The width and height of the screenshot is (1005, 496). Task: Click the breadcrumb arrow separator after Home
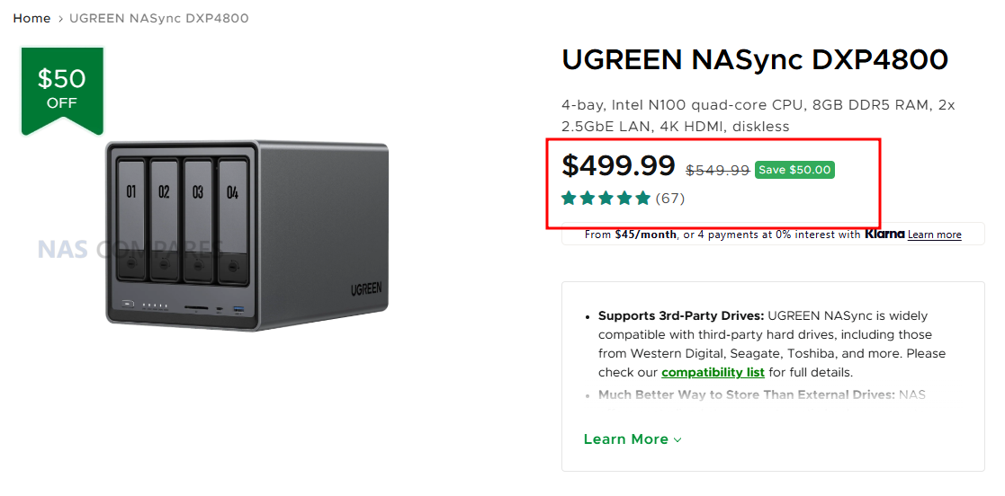60,18
